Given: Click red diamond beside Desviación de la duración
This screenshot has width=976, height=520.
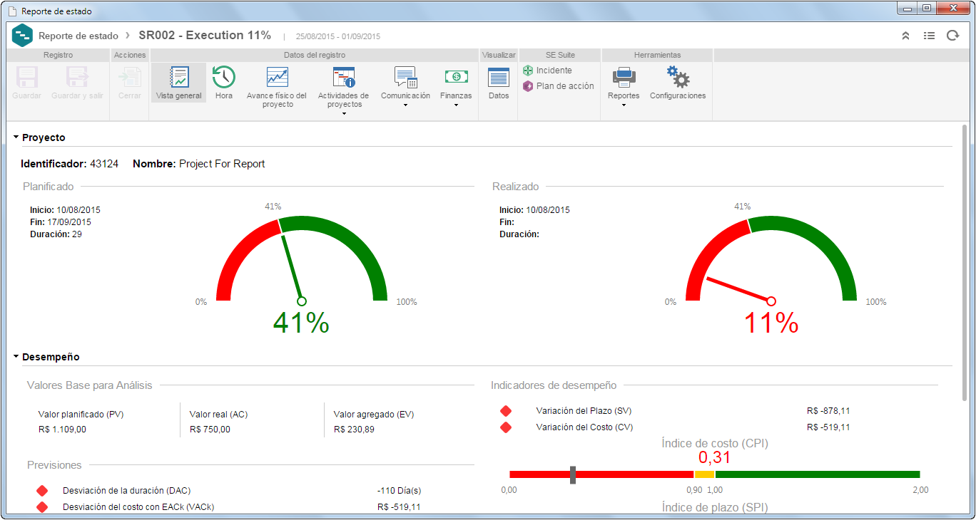Looking at the screenshot, I should pyautogui.click(x=41, y=491).
